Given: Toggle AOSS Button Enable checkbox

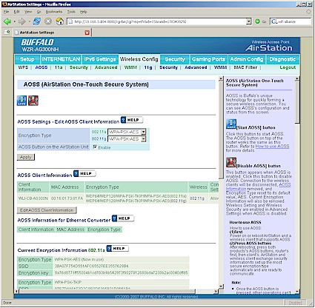Looking at the screenshot, I should coord(95,147).
